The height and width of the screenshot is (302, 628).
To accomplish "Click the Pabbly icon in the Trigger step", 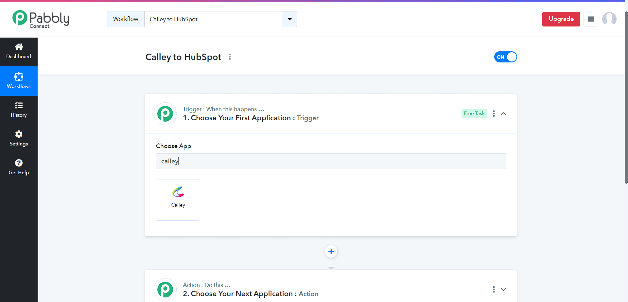I will point(165,114).
